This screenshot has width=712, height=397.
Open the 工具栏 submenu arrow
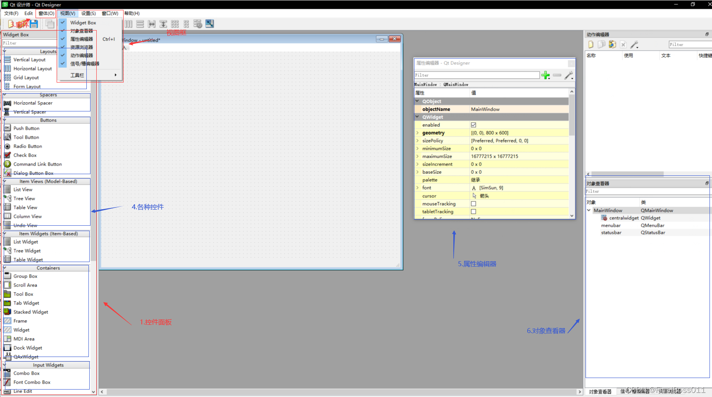tap(116, 75)
